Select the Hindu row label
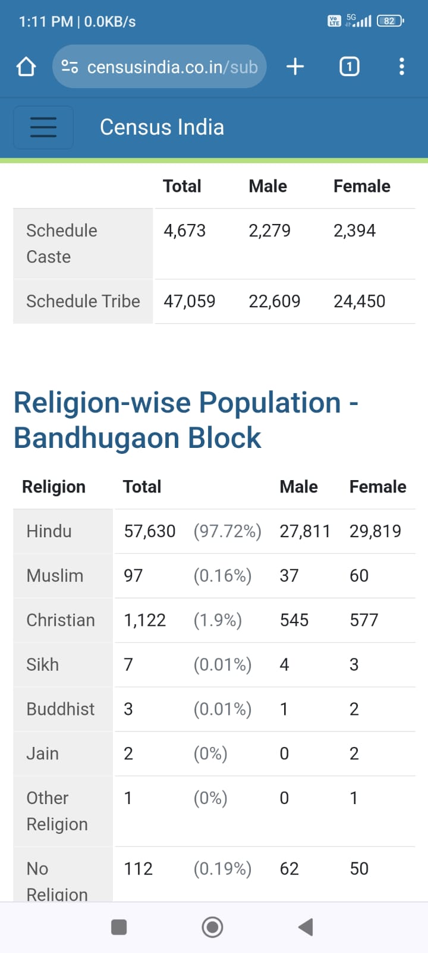The height and width of the screenshot is (953, 428). pyautogui.click(x=49, y=531)
